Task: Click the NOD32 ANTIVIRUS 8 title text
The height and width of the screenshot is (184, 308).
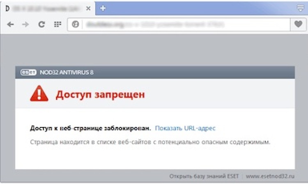Action: tap(67, 72)
